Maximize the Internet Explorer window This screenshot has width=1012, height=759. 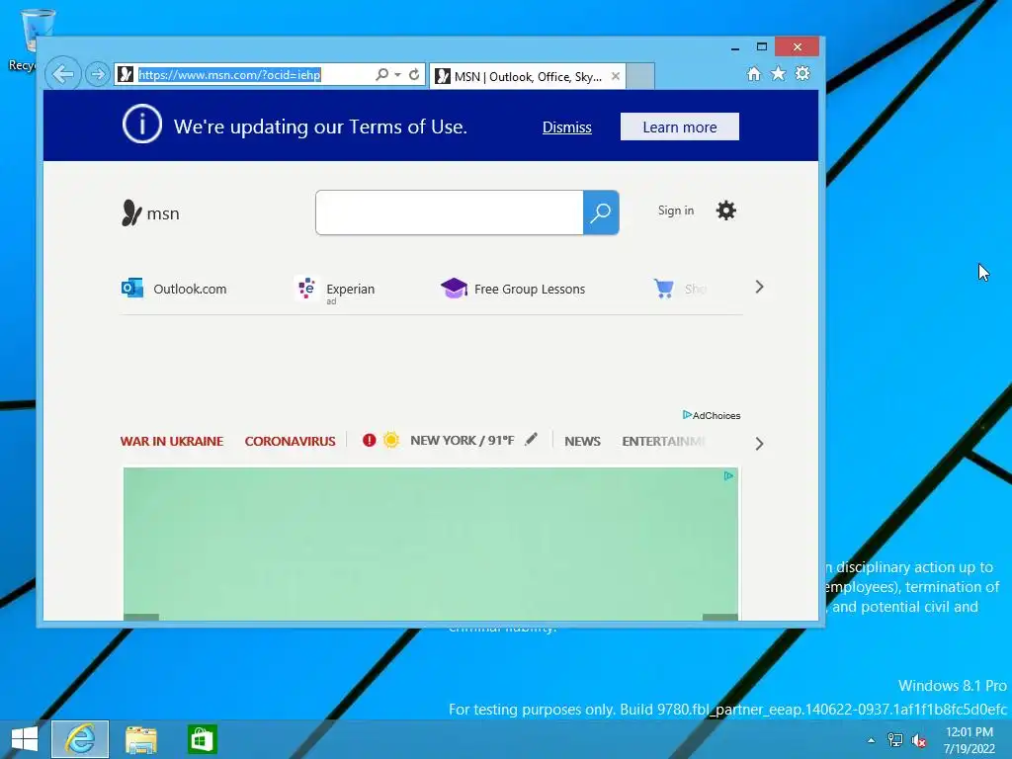click(762, 47)
